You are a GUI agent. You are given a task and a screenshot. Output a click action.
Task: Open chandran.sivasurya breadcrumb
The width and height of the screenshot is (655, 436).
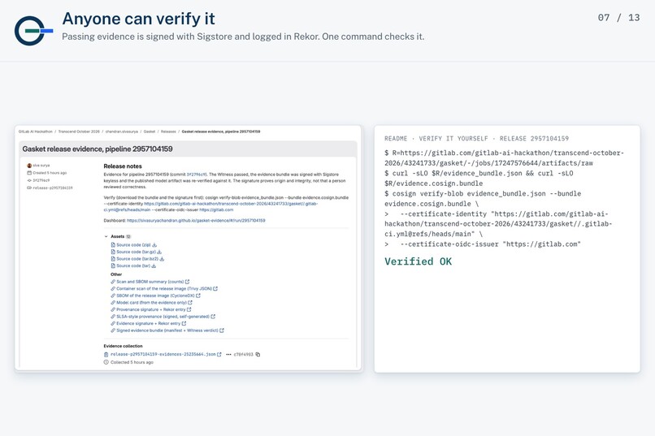click(x=122, y=132)
